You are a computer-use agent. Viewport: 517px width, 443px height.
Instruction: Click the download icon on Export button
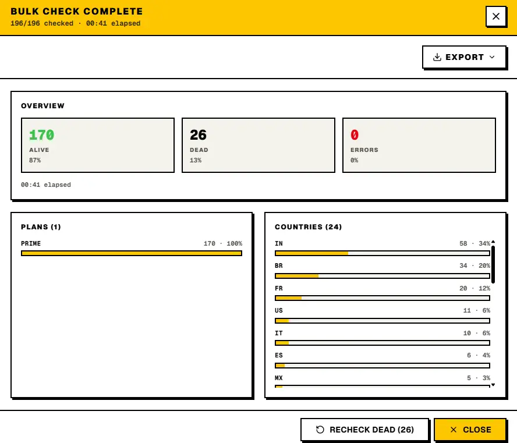click(437, 57)
